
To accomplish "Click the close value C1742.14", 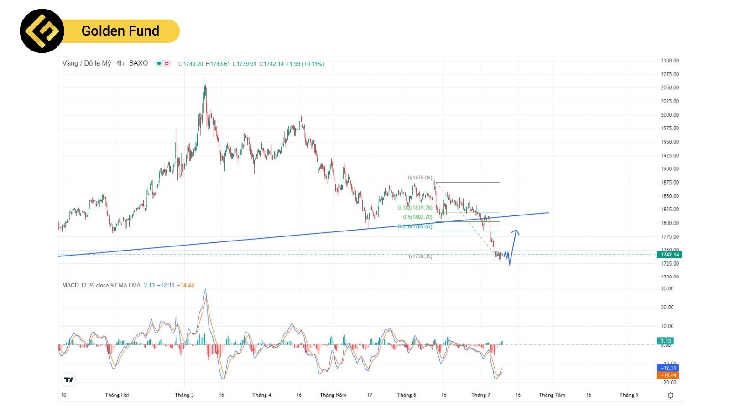I will point(271,64).
